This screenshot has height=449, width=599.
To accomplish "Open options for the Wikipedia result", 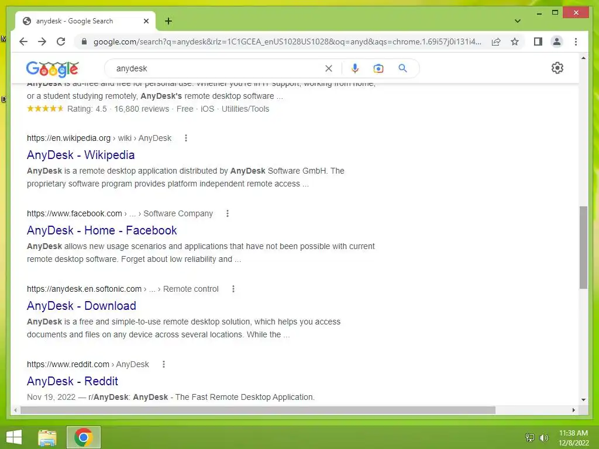I will pyautogui.click(x=186, y=138).
